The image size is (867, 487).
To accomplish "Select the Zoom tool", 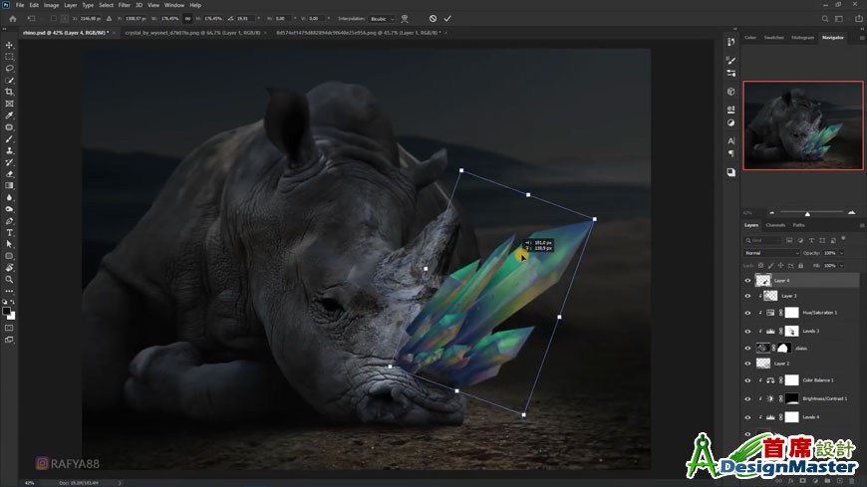I will tap(9, 280).
